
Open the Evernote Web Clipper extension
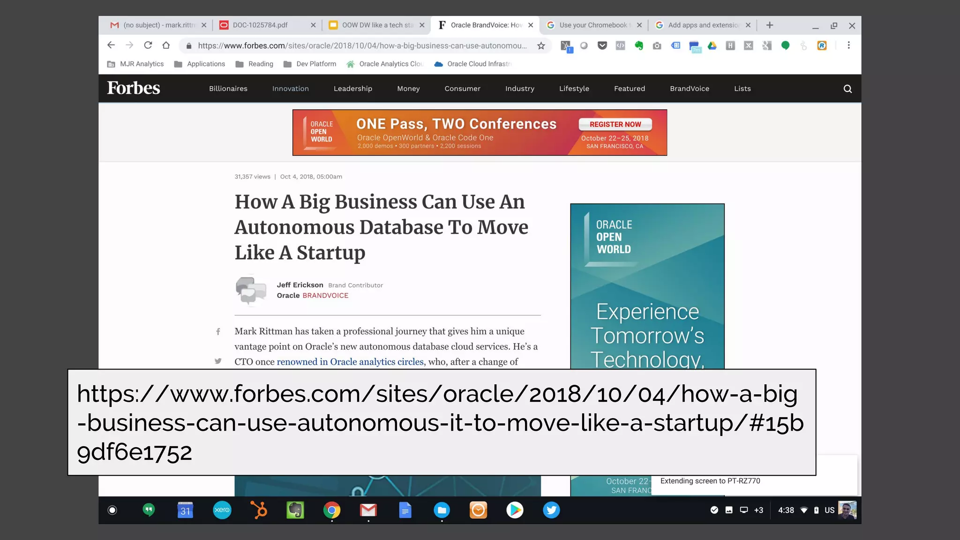[x=638, y=45]
